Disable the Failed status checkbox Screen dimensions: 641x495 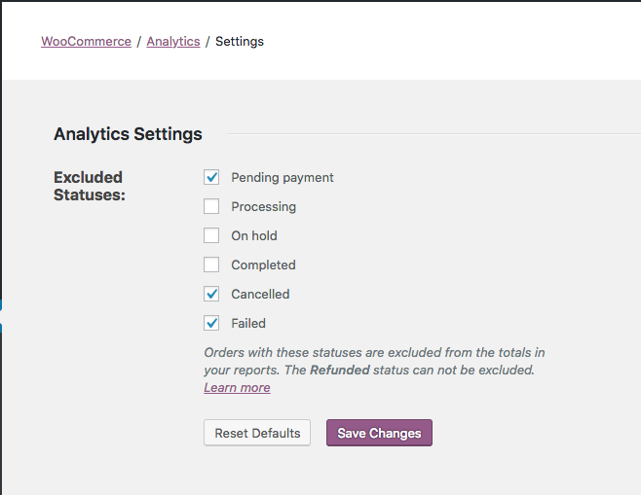(x=211, y=323)
